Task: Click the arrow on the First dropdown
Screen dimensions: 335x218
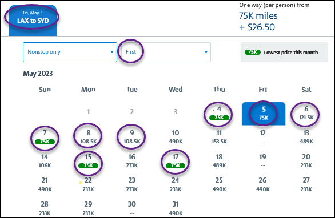Action: point(206,52)
